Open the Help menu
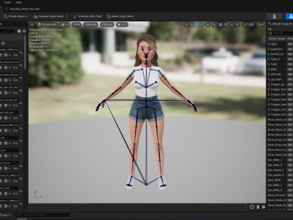293x220 pixels. (18, 2)
